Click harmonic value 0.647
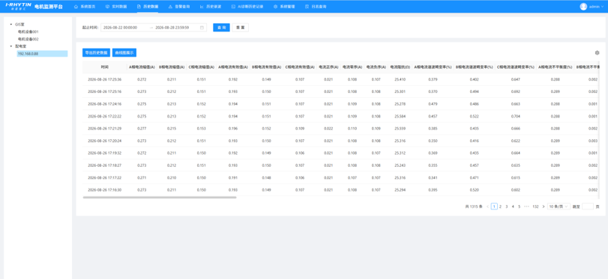The height and width of the screenshot is (279, 608). 516,79
